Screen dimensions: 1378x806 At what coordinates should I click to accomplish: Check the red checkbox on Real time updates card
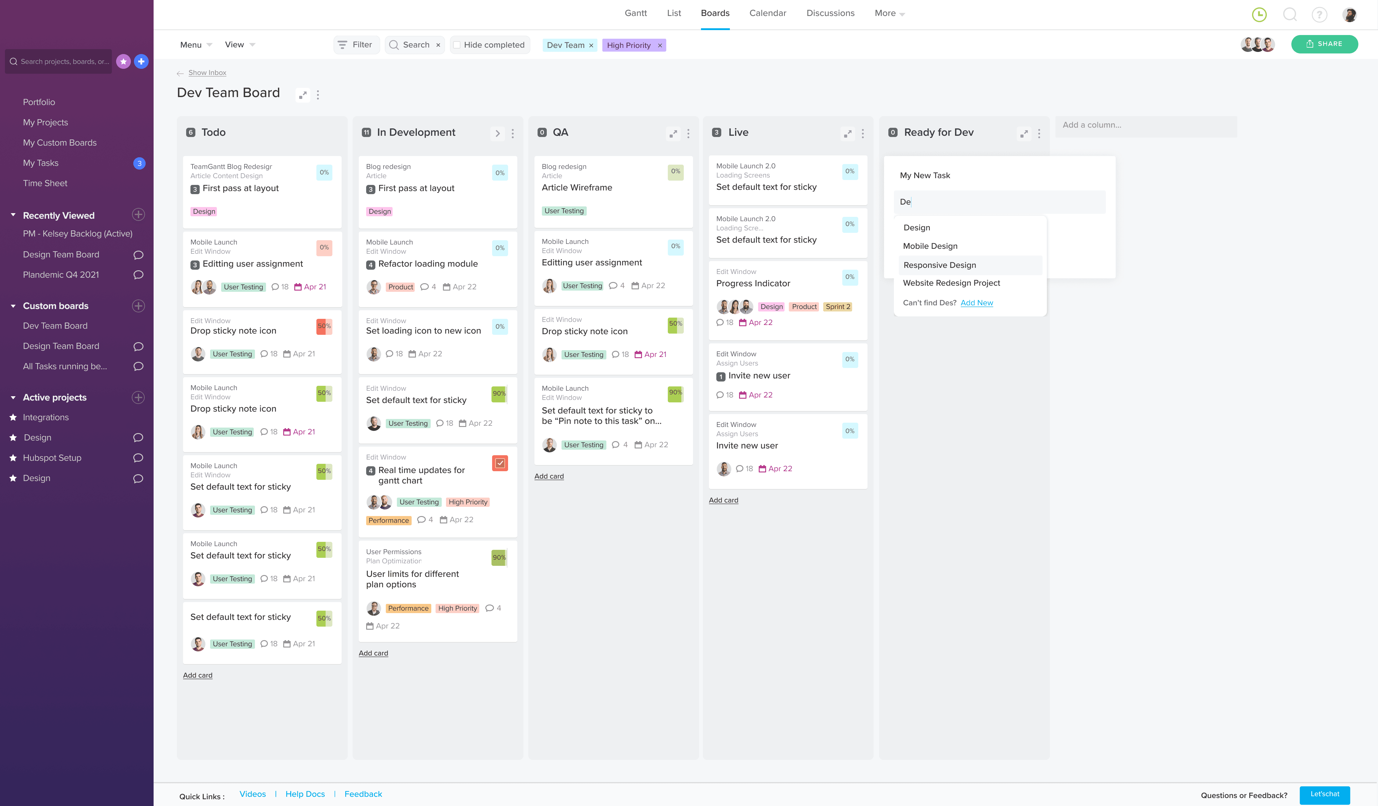(x=500, y=463)
